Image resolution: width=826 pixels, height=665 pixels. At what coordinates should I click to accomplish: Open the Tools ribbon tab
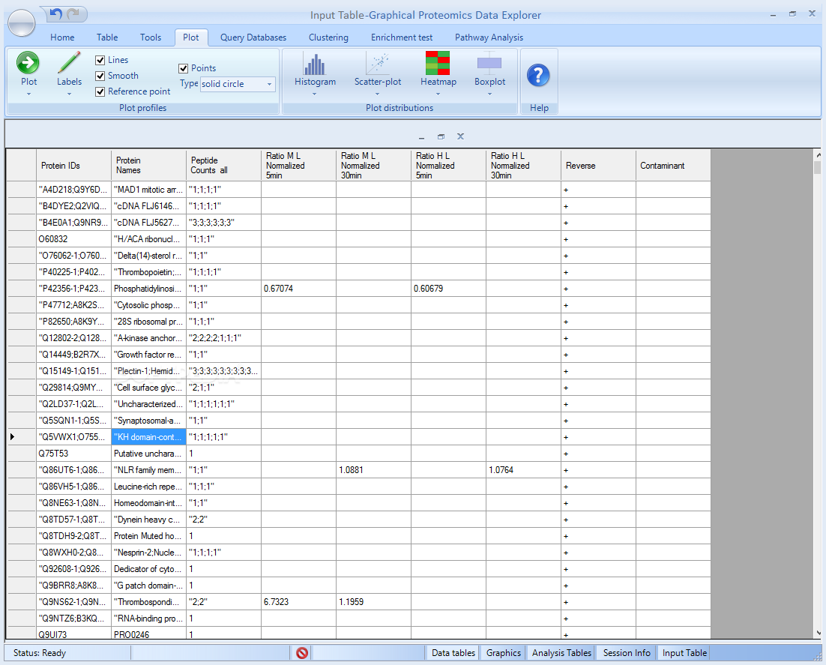click(x=150, y=37)
